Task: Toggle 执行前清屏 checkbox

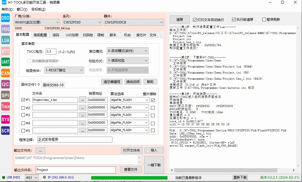Action: click(x=234, y=20)
